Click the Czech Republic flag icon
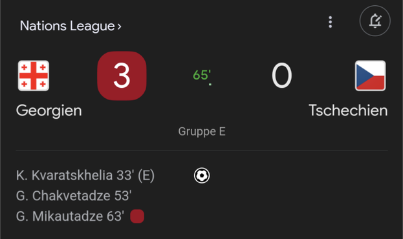 [x=371, y=76]
